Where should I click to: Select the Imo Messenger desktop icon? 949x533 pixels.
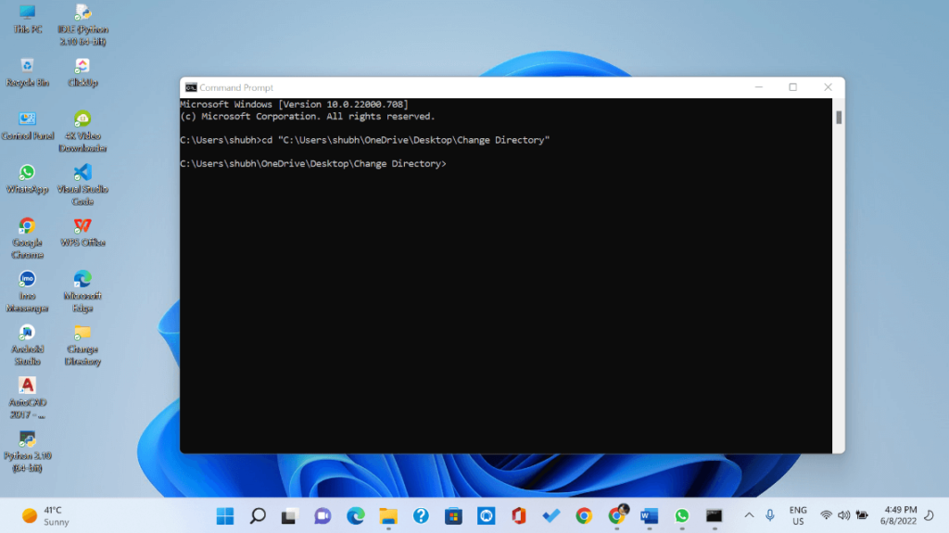(x=27, y=291)
